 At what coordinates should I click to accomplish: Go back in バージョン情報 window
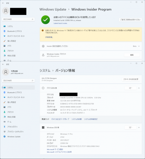3,64
